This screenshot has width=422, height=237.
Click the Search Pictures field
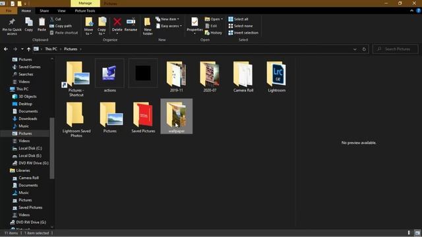pos(396,49)
